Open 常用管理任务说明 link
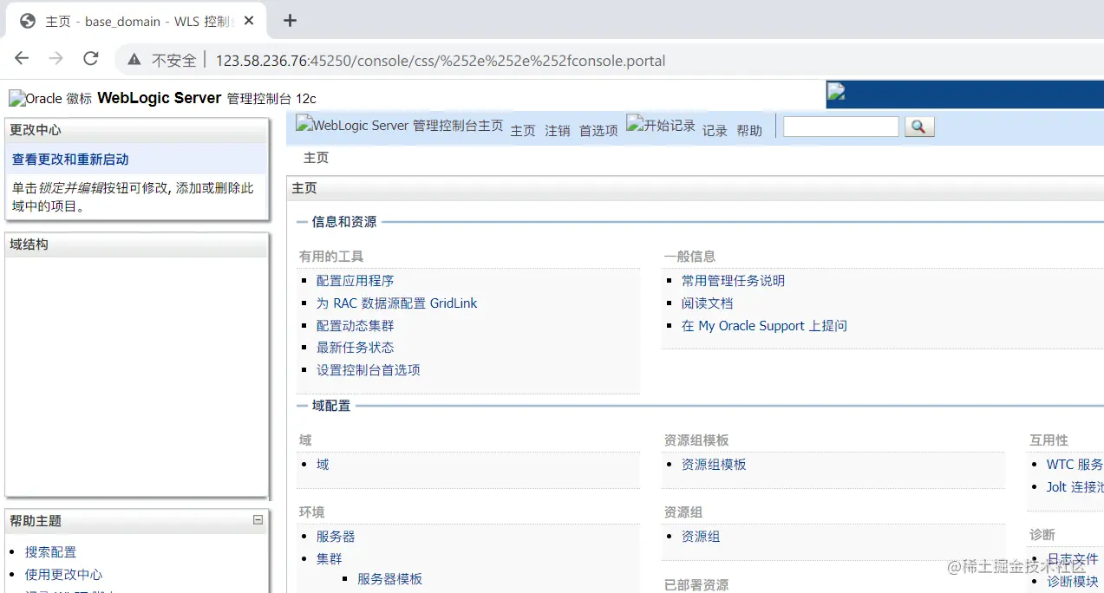Image resolution: width=1104 pixels, height=593 pixels. (733, 281)
